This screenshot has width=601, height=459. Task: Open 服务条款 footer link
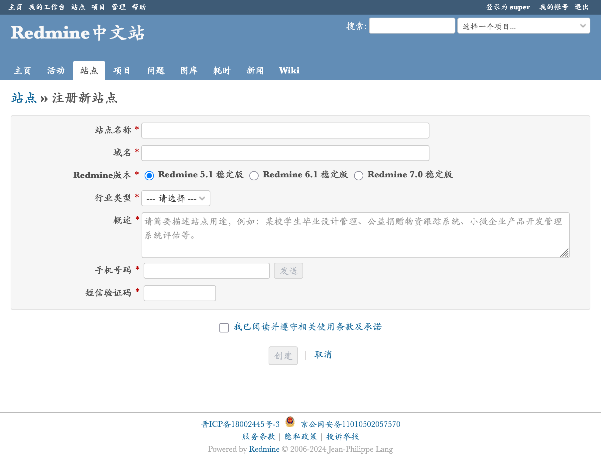click(x=259, y=436)
